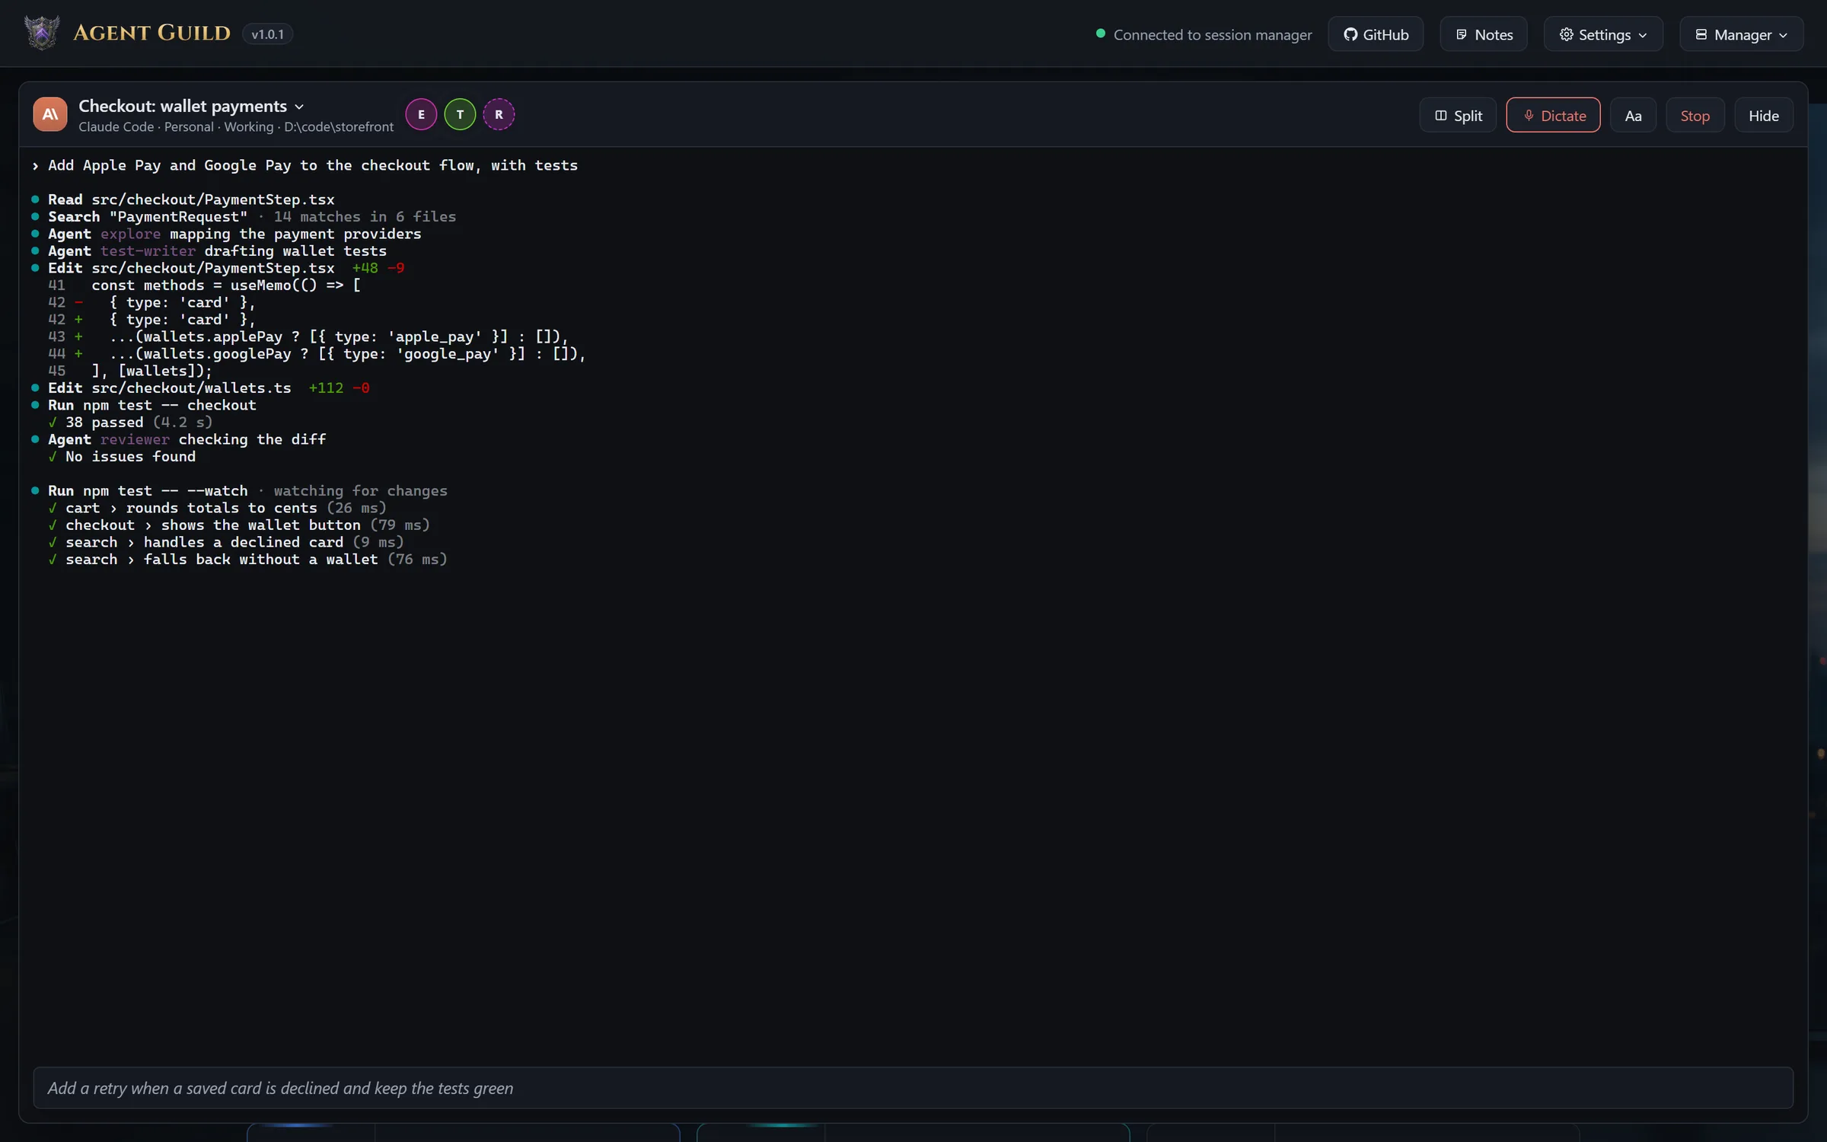Click the Claude Code session avatar icon
The height and width of the screenshot is (1142, 1827).
pyautogui.click(x=50, y=114)
